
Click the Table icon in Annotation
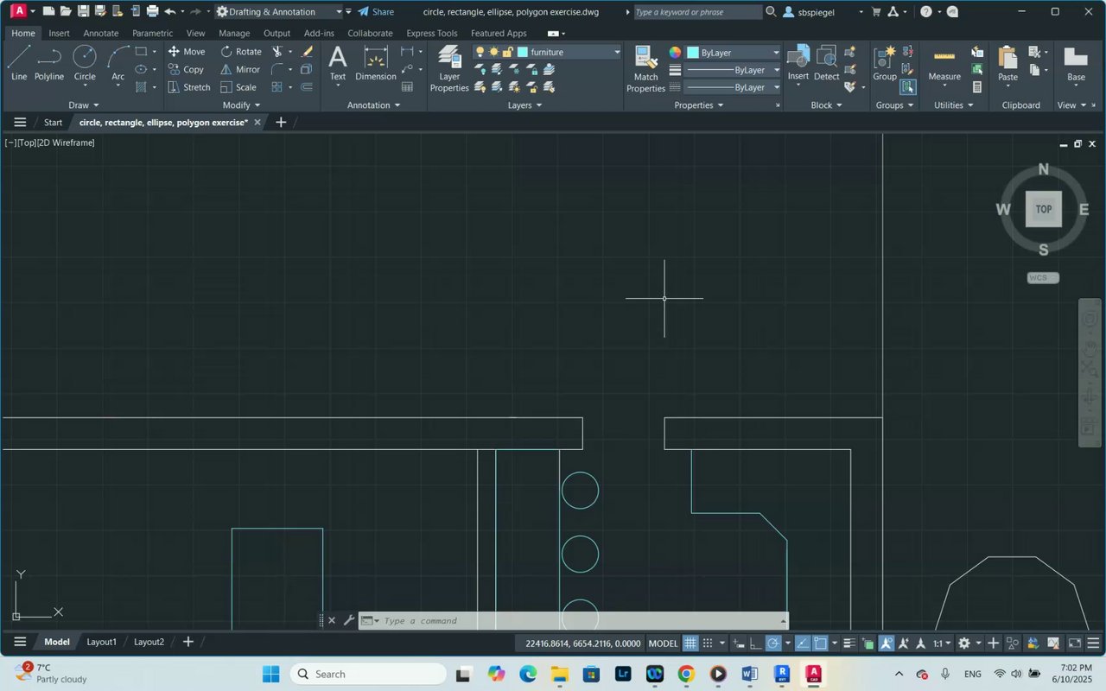coord(407,87)
